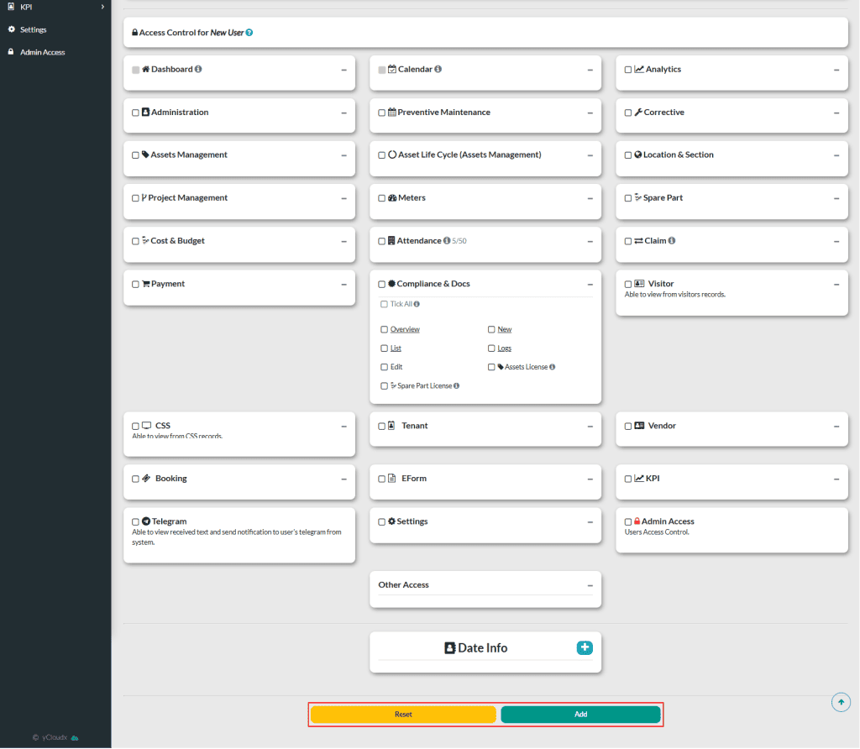
Task: Collapse the Compliance & Docs panel
Action: pyautogui.click(x=590, y=285)
